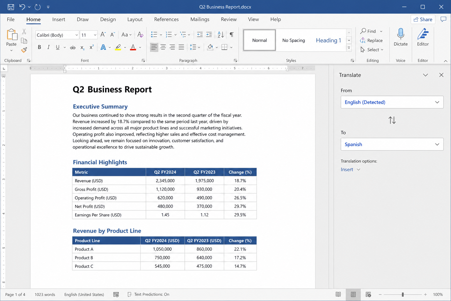Image resolution: width=451 pixels, height=301 pixels.
Task: Open Text Effects and Typography icon
Action: coord(103,47)
